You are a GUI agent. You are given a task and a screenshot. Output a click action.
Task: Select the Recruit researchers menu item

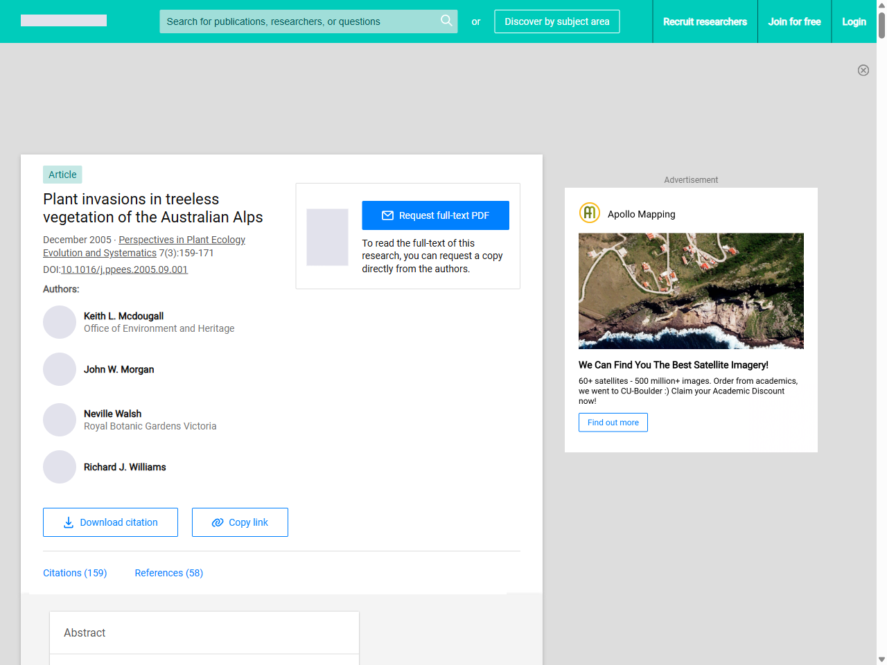(705, 21)
